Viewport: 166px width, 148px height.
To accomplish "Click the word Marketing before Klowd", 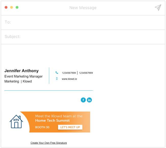I will click(x=12, y=81).
